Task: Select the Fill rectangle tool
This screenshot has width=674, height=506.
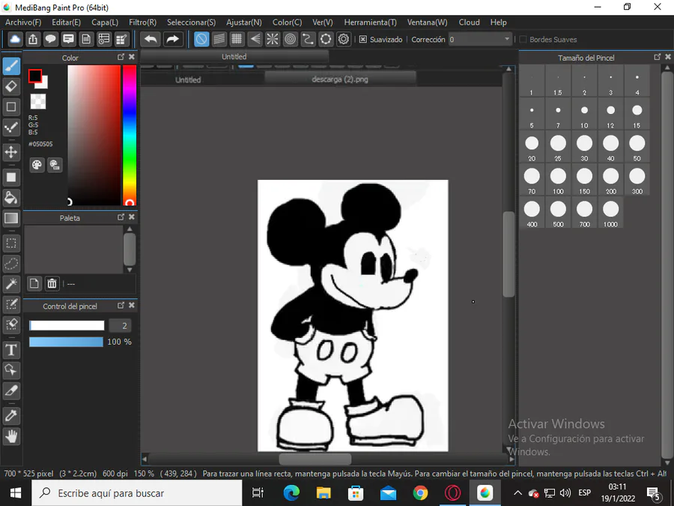Action: point(11,177)
